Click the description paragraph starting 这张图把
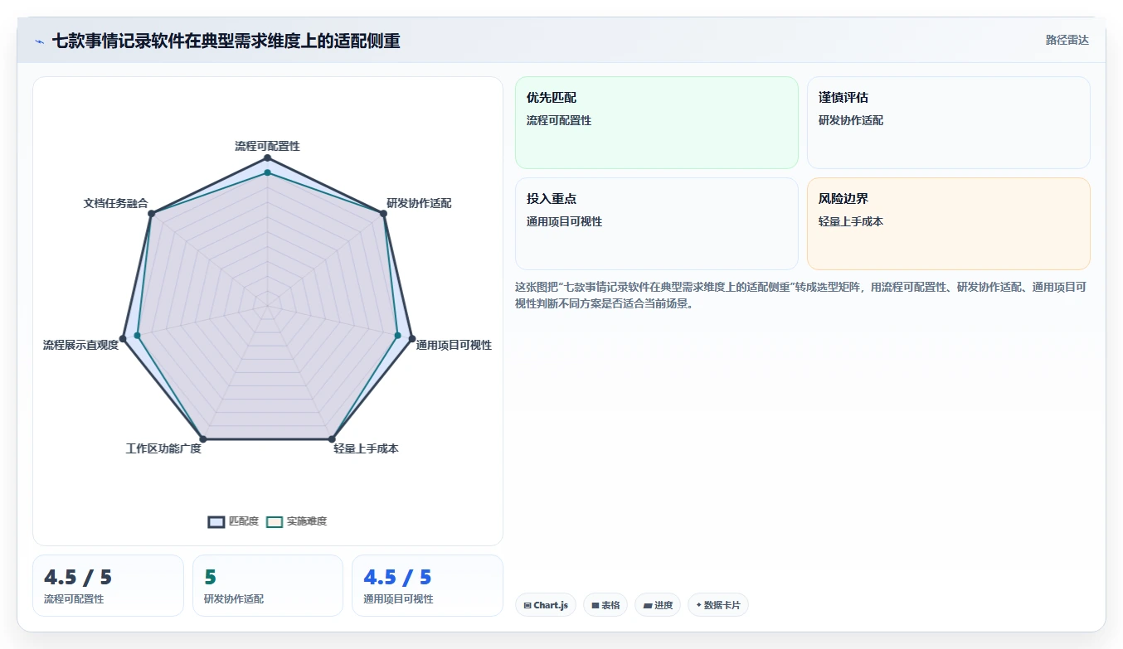The width and height of the screenshot is (1123, 649). 800,295
